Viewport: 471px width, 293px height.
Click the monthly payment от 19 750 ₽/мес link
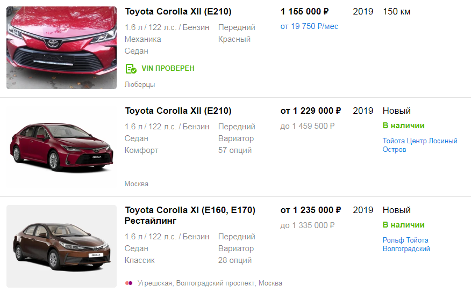click(x=309, y=26)
